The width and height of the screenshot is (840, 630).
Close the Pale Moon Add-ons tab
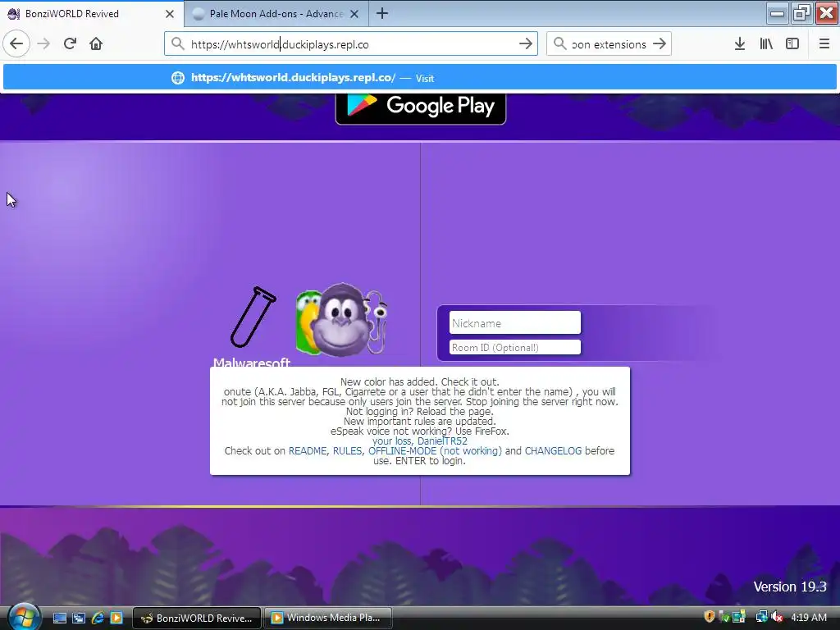354,14
